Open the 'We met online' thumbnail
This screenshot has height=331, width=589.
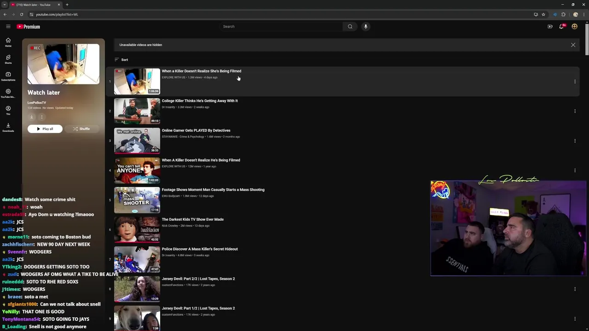(137, 141)
